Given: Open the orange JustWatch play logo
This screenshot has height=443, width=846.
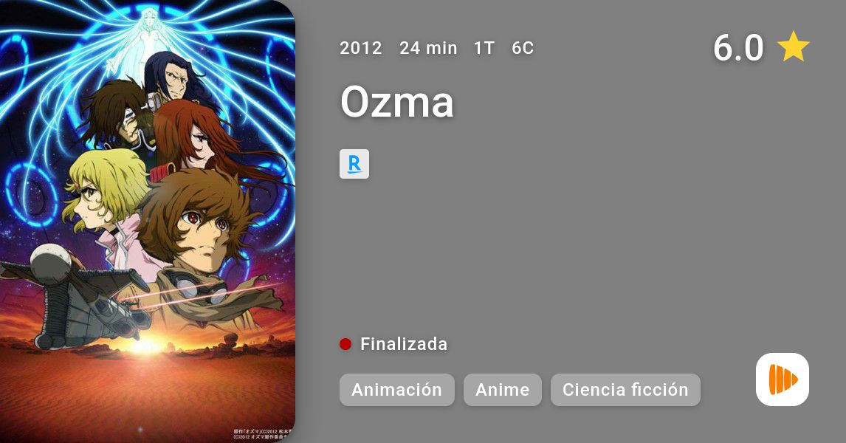Looking at the screenshot, I should click(783, 380).
